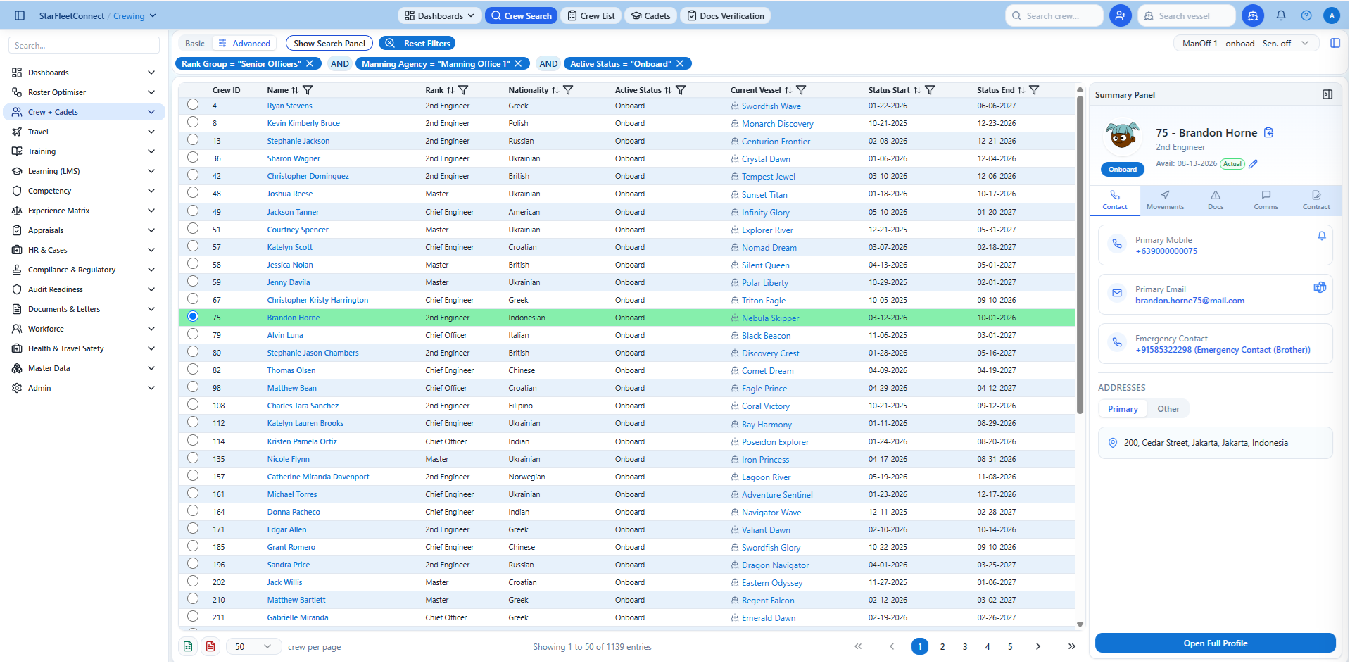Screen dimensions: 1350x666
Task: Filter the Status End column
Action: click(x=1034, y=90)
